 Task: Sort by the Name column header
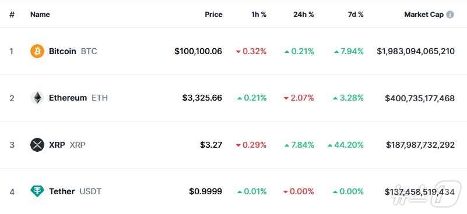click(x=40, y=15)
